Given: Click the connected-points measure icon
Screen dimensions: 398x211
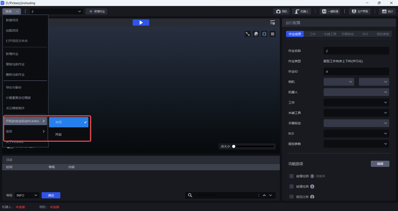Looking at the screenshot, I should point(248,34).
